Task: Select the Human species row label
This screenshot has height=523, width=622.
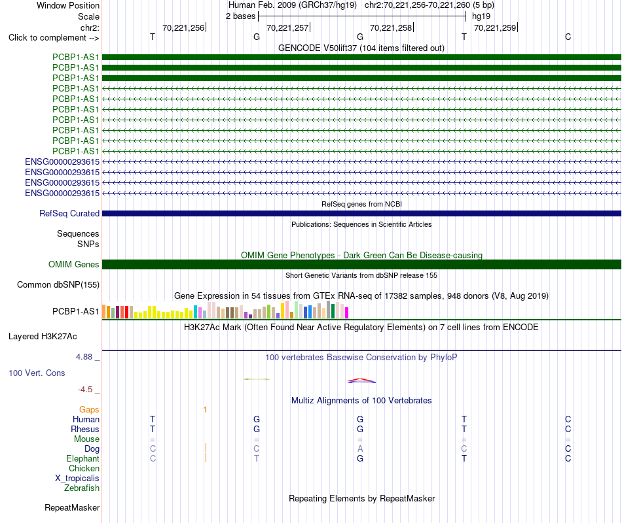Action: (x=86, y=420)
